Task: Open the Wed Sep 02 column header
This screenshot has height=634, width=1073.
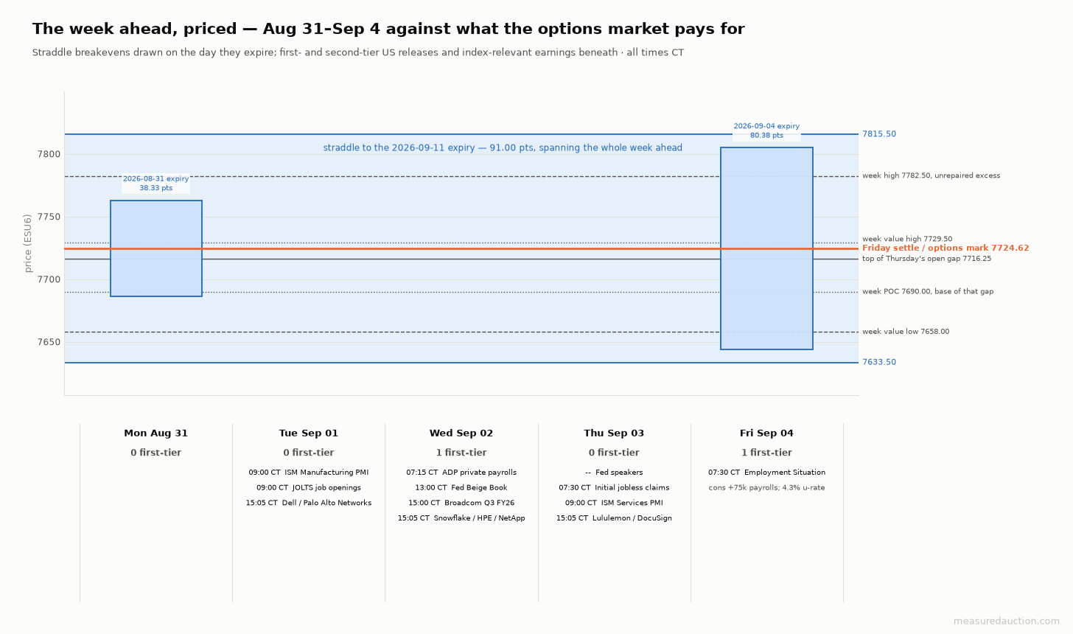Action: 461,433
